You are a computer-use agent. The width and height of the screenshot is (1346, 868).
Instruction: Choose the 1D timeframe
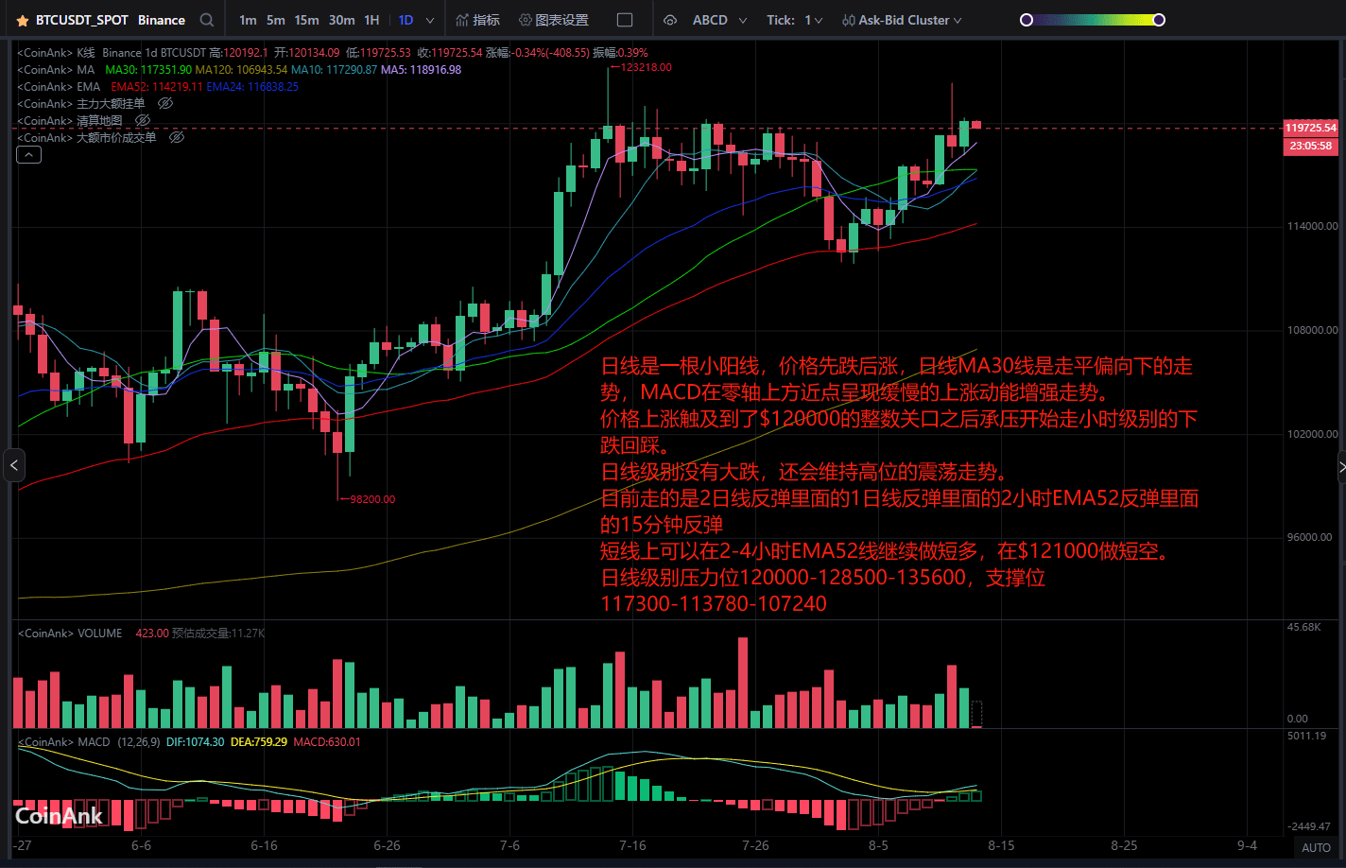pyautogui.click(x=406, y=20)
